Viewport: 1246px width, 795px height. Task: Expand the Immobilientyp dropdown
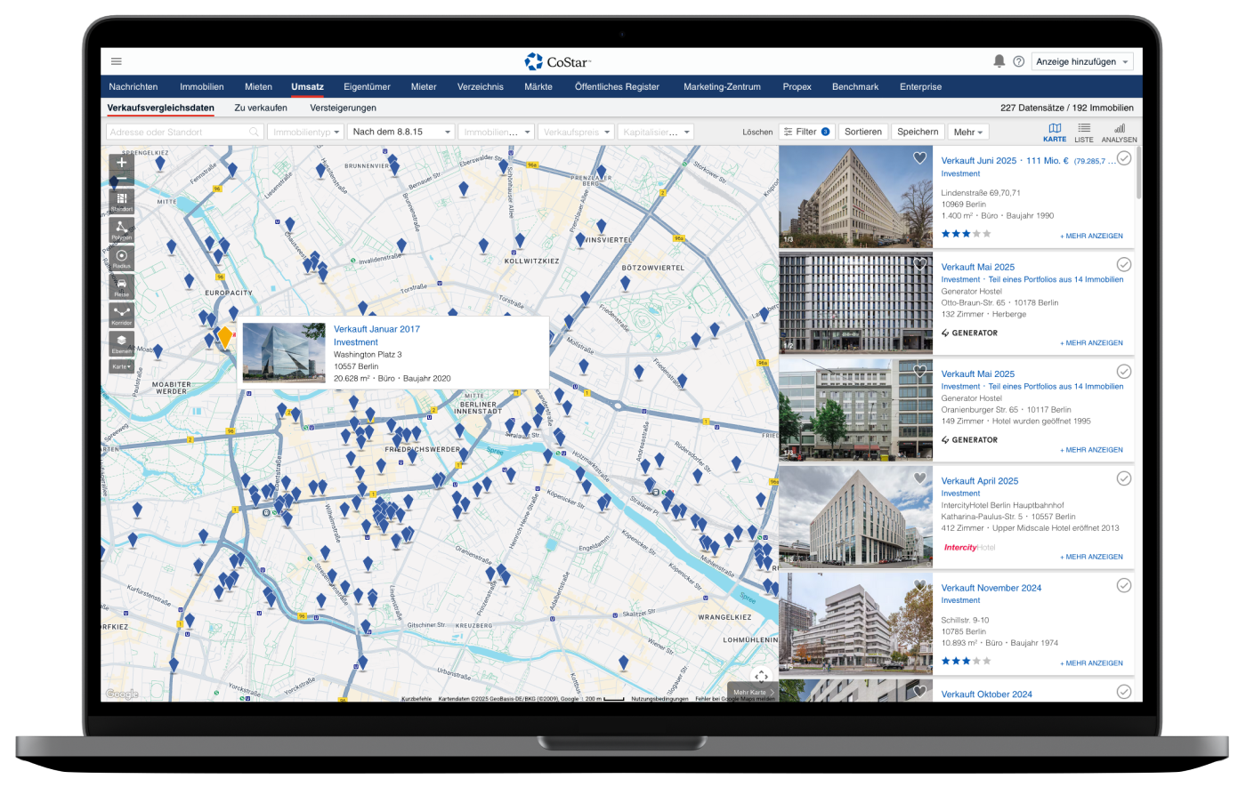pyautogui.click(x=305, y=132)
